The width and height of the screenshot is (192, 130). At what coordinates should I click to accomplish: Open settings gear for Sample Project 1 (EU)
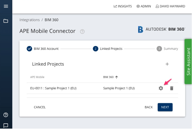(161, 88)
